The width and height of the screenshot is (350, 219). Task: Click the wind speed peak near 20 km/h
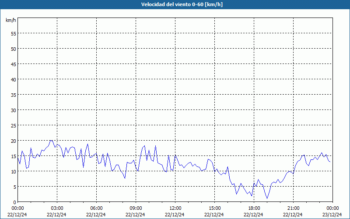click(51, 140)
